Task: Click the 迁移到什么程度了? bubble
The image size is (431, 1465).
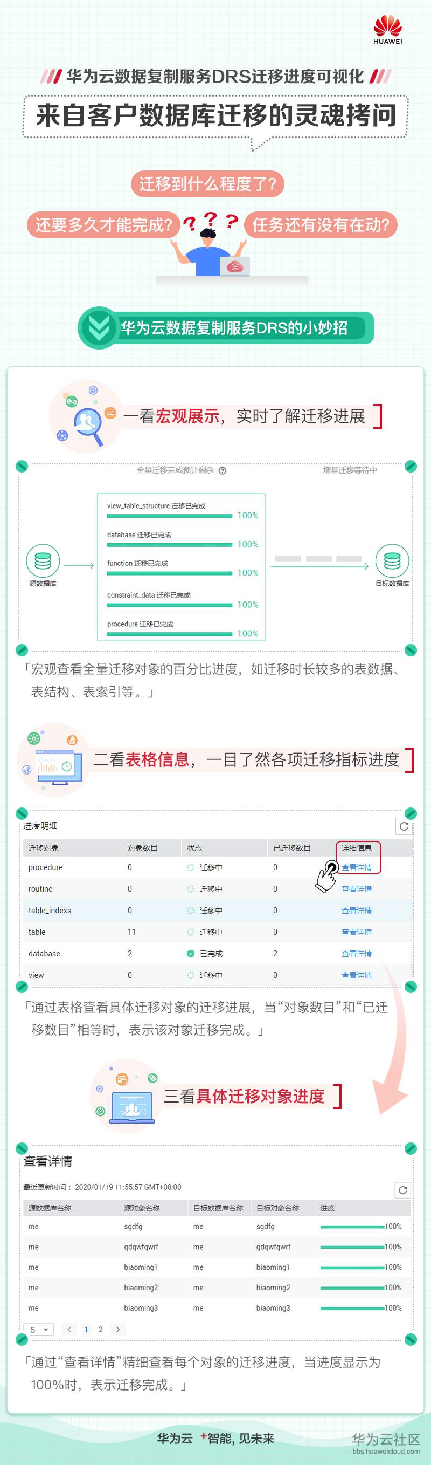Action: point(207,184)
